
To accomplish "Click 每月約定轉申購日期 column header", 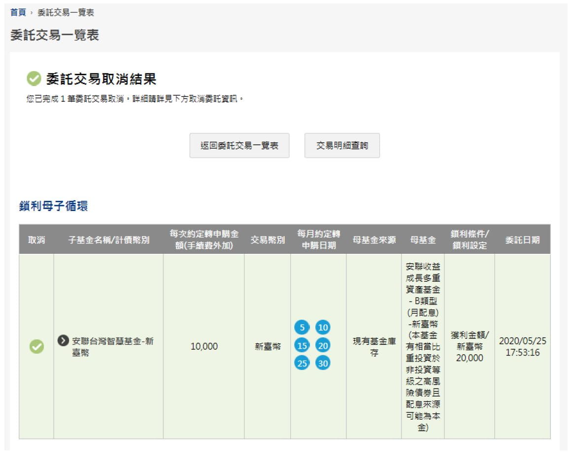I will tap(319, 240).
